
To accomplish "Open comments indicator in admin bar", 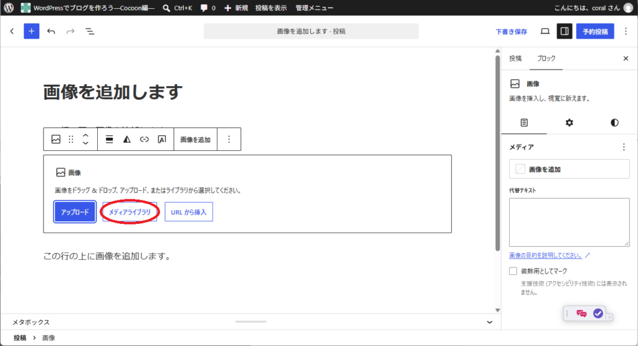I will [208, 7].
